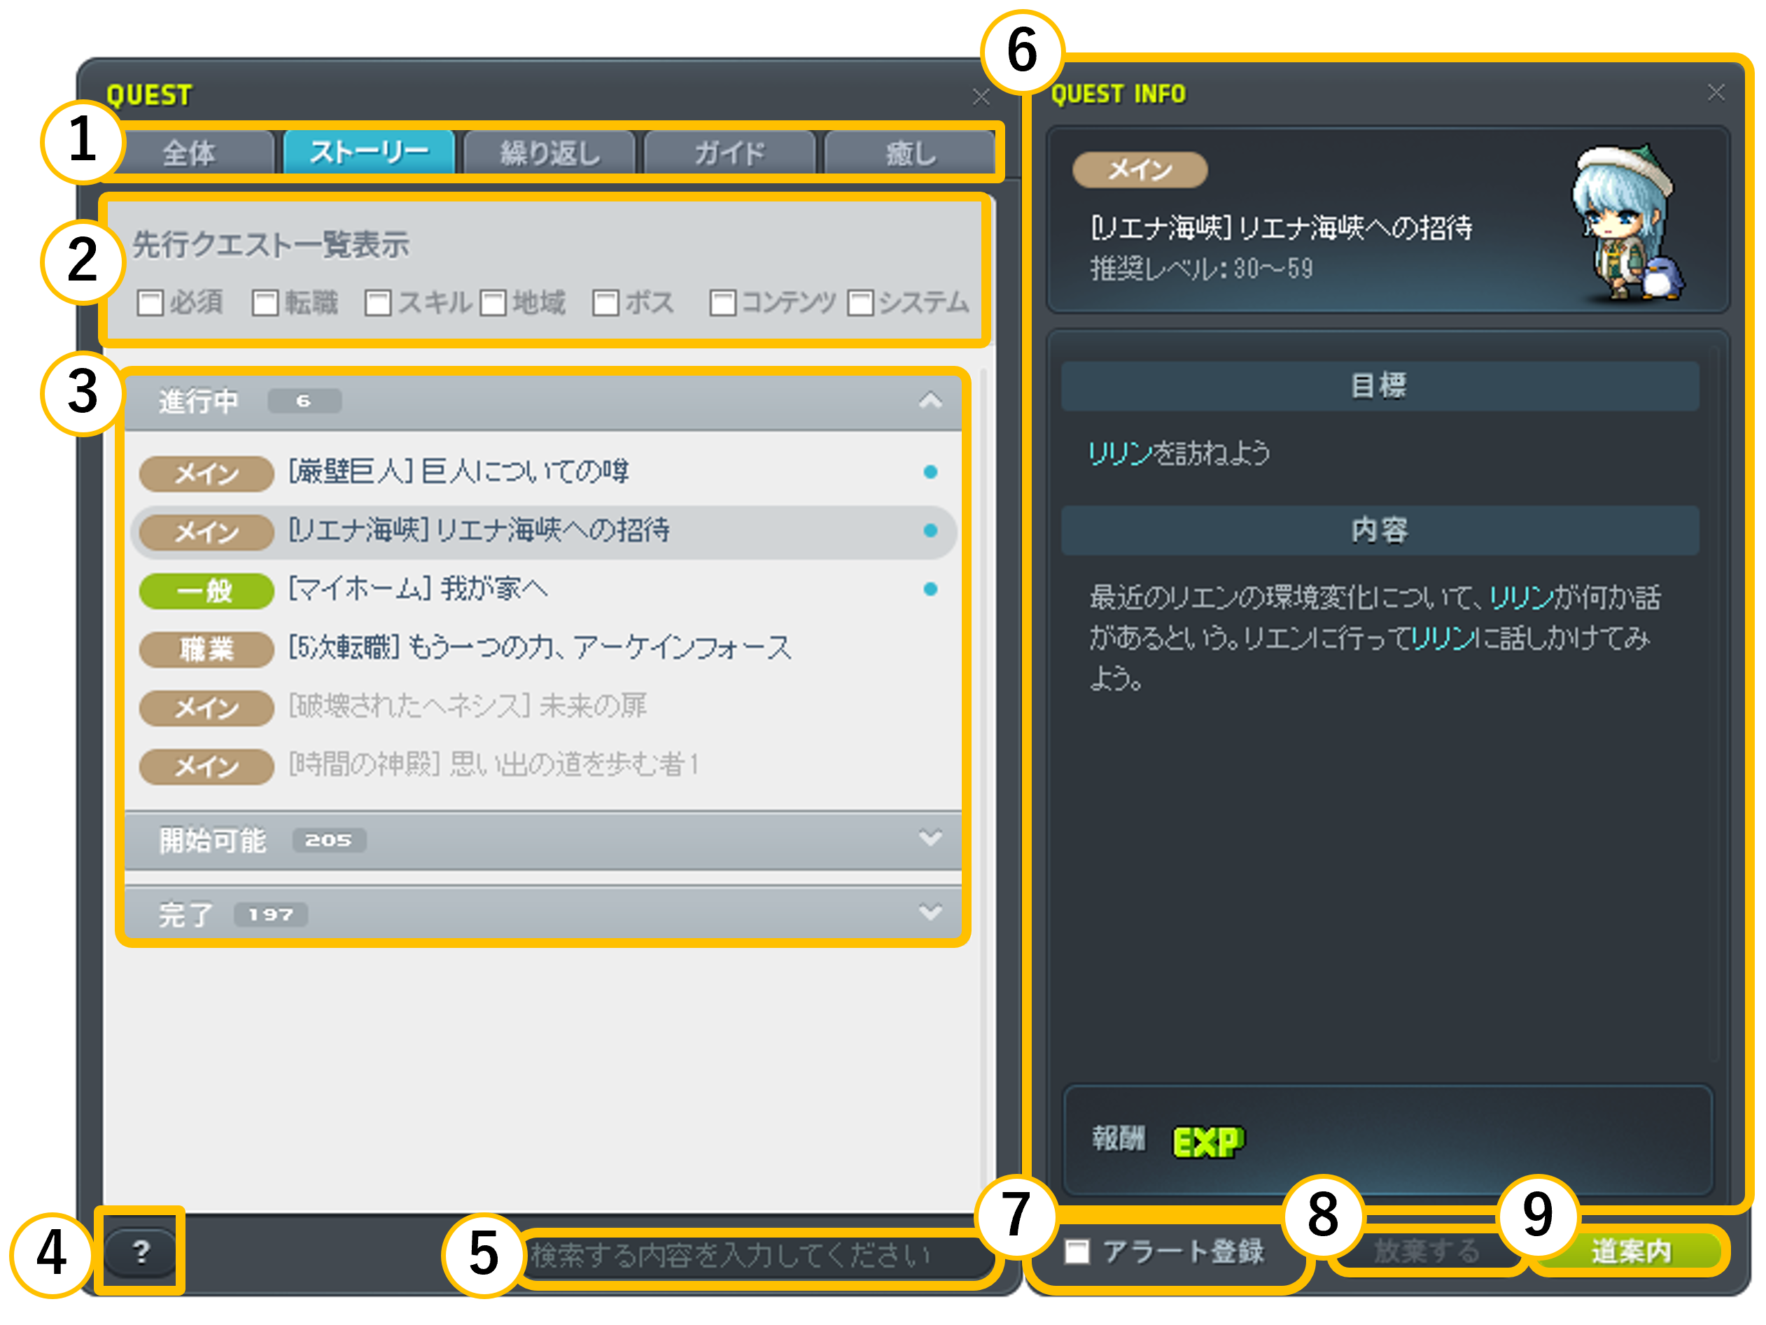The height and width of the screenshot is (1325, 1766).
Task: Click the question mark help button
Action: coord(141,1252)
